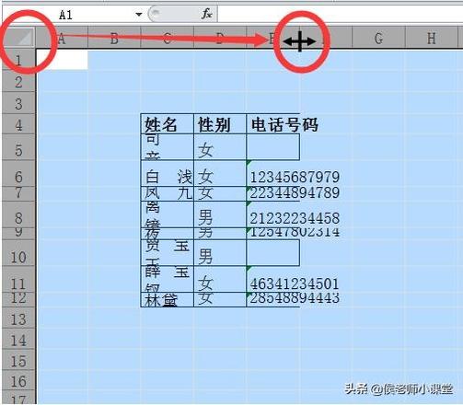463x405 pixels.
Task: Select column D header
Action: click(x=220, y=39)
